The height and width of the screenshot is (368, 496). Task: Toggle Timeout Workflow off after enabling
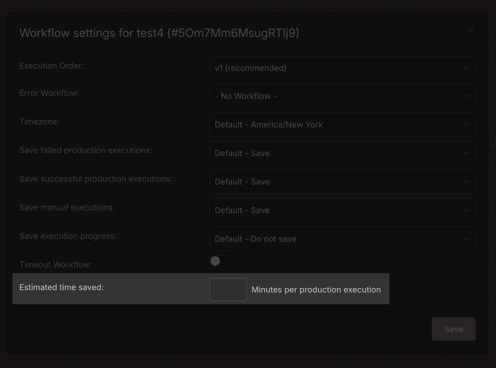click(221, 261)
